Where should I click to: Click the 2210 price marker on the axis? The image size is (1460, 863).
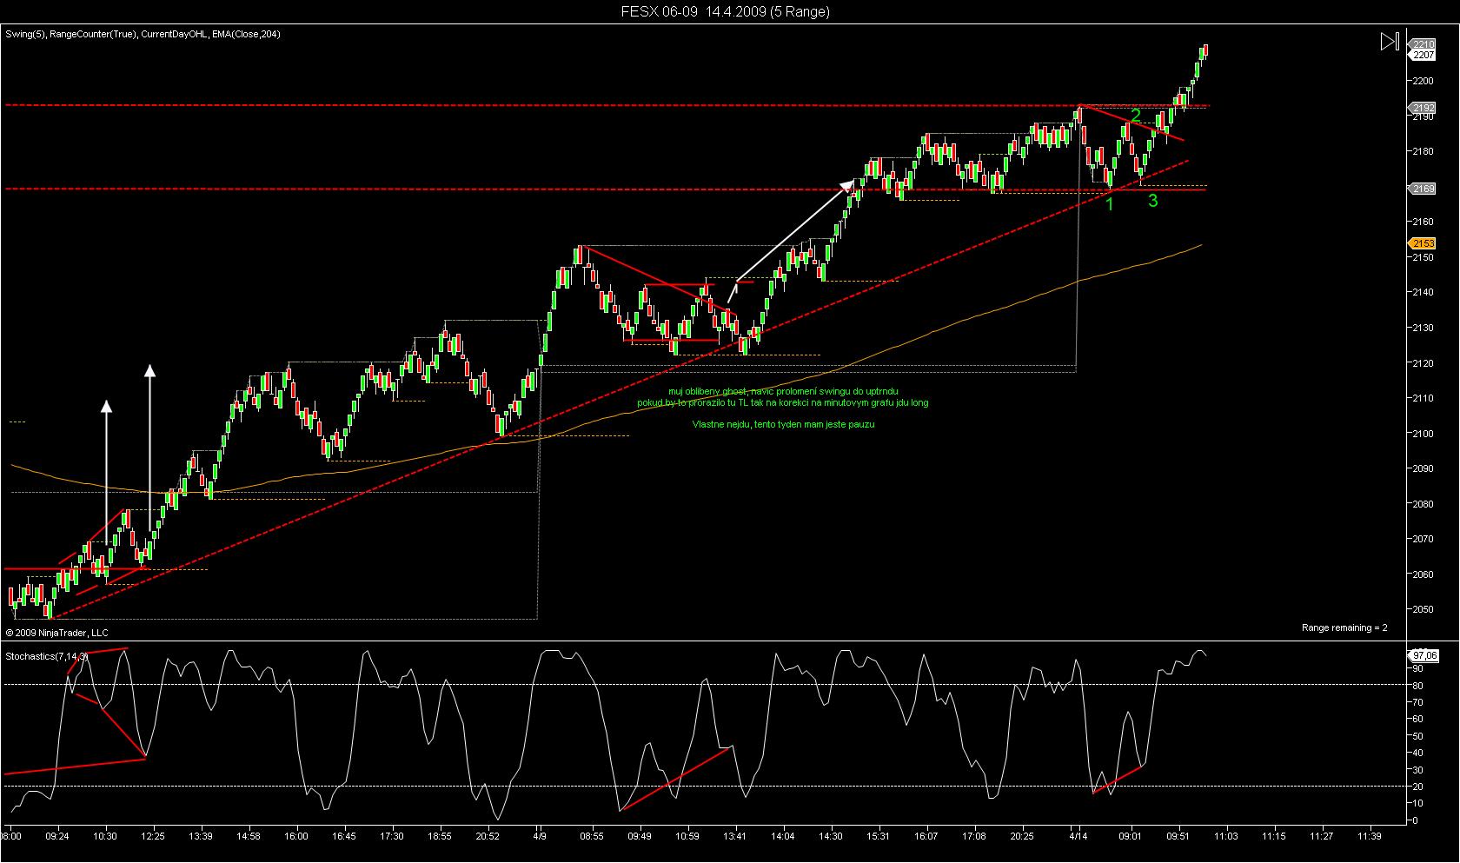tap(1423, 43)
